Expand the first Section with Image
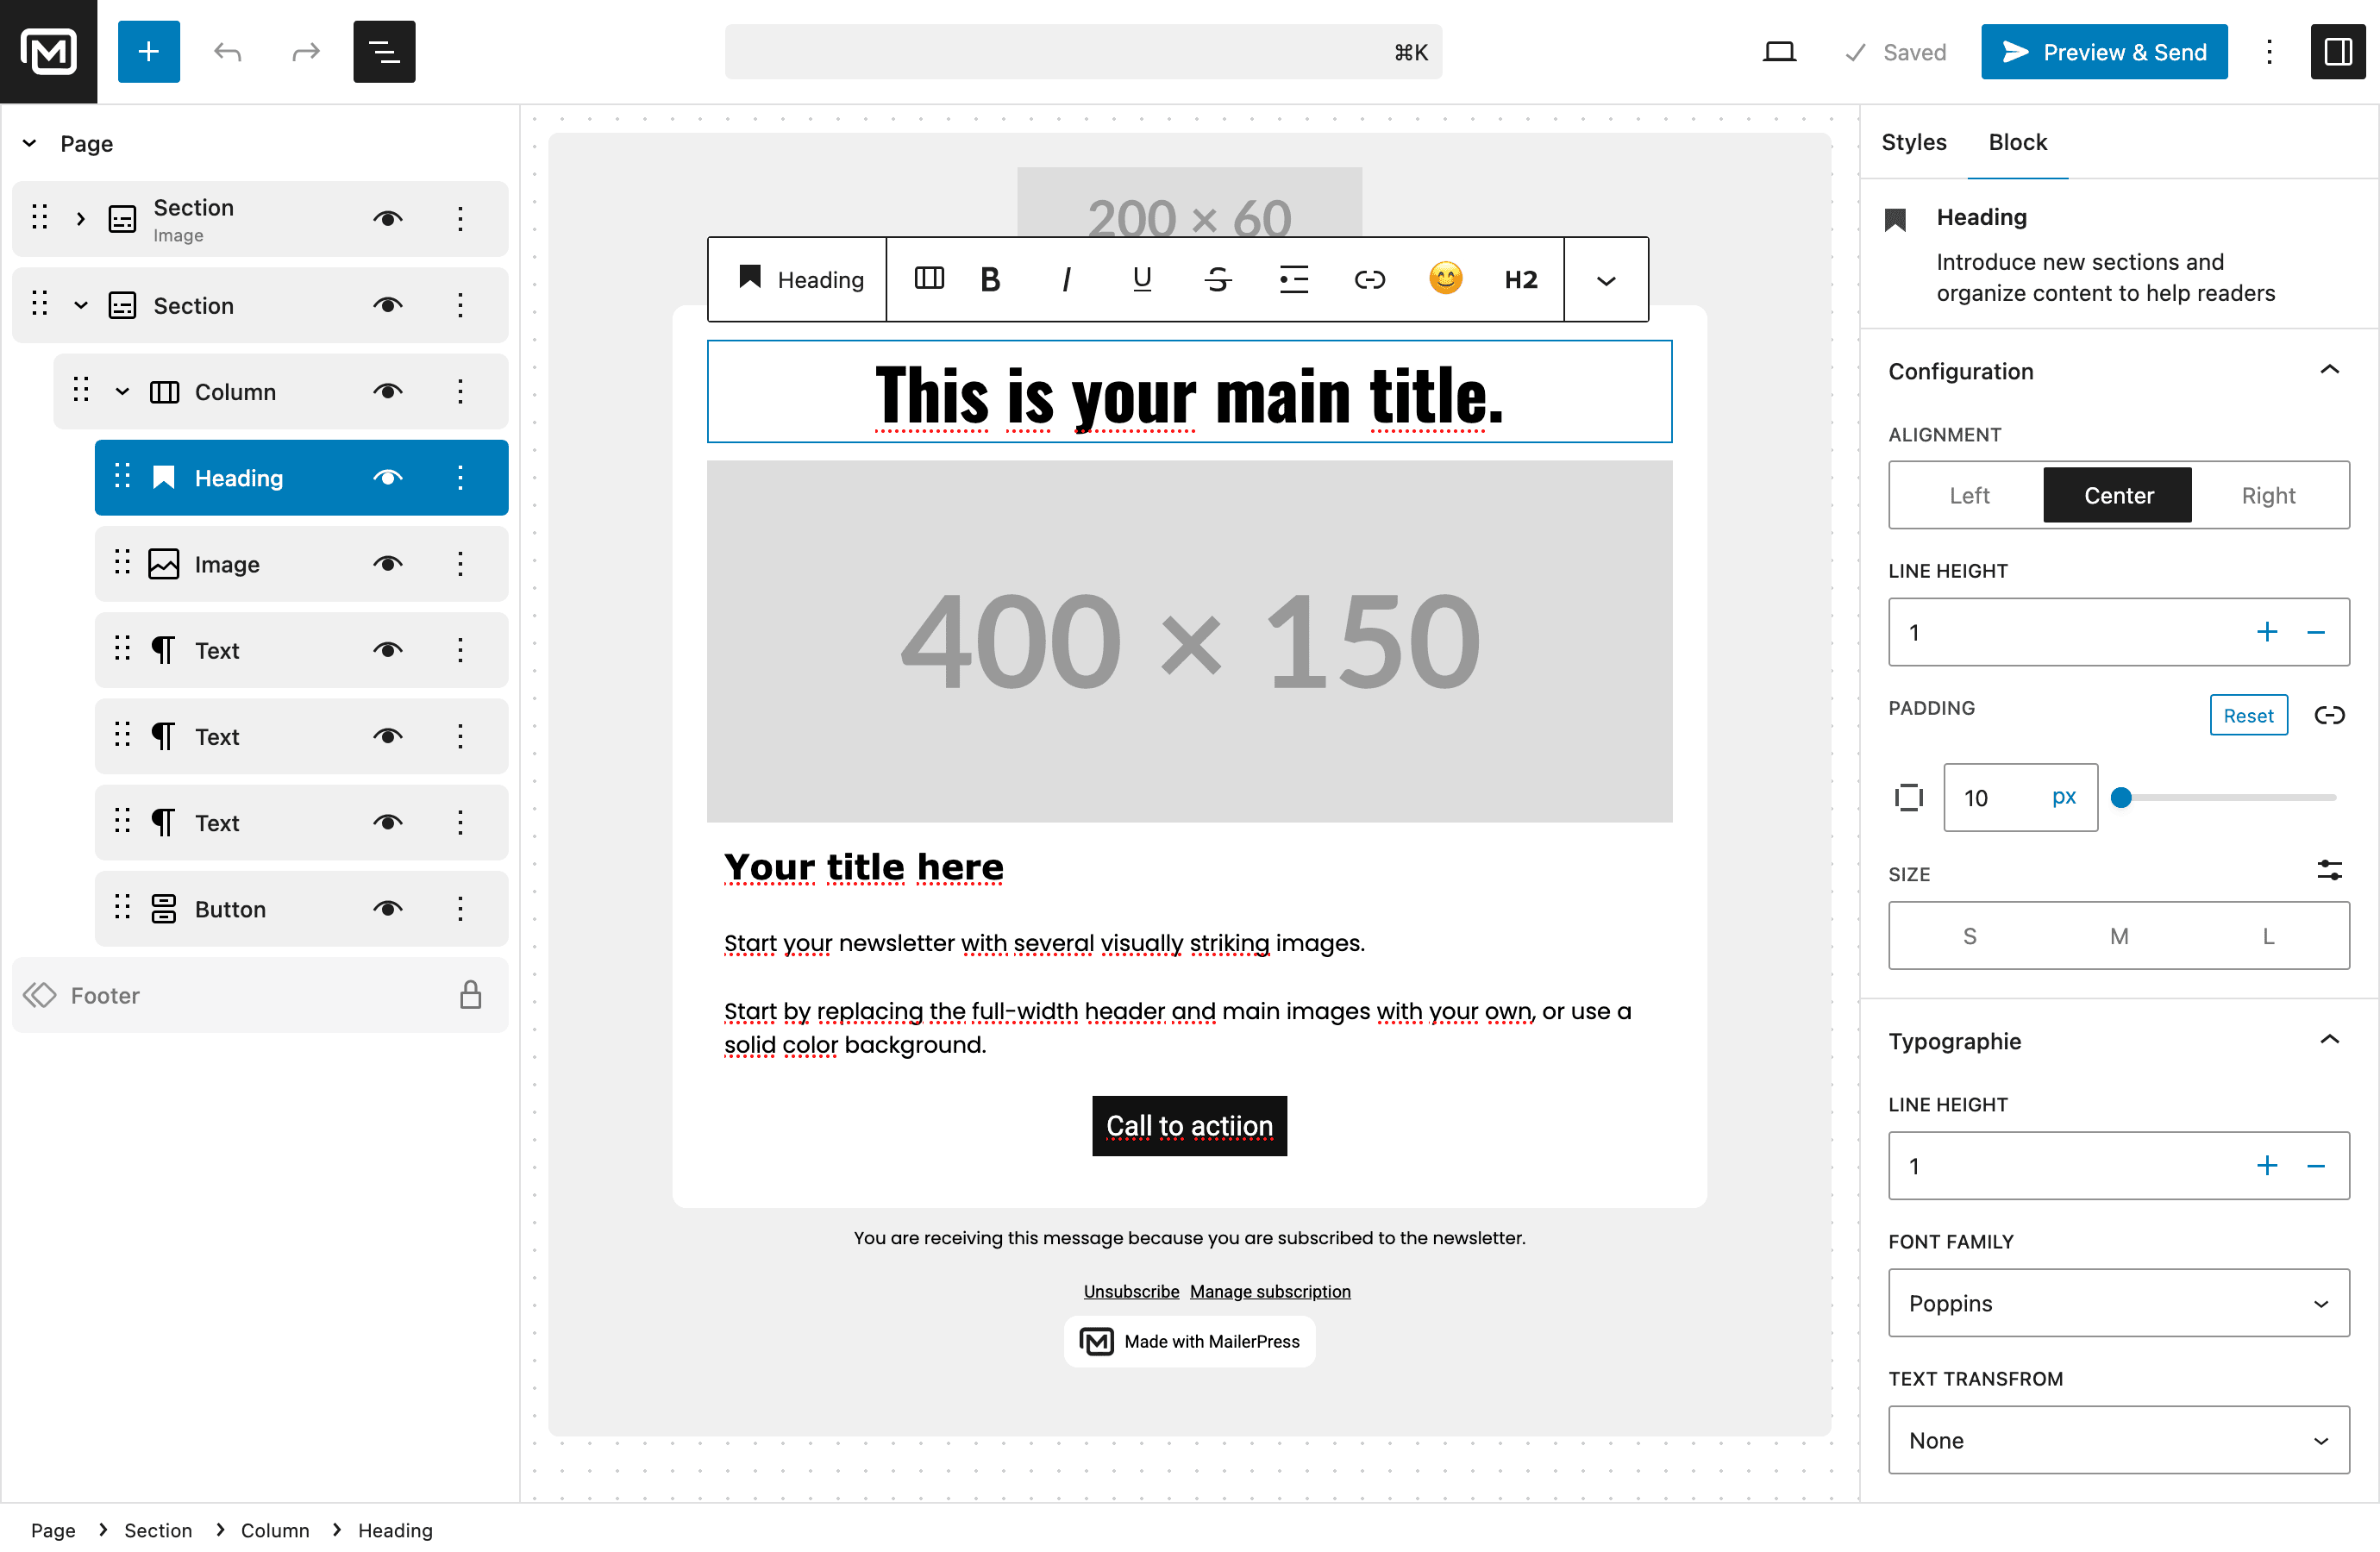The image size is (2380, 1552). tap(81, 218)
